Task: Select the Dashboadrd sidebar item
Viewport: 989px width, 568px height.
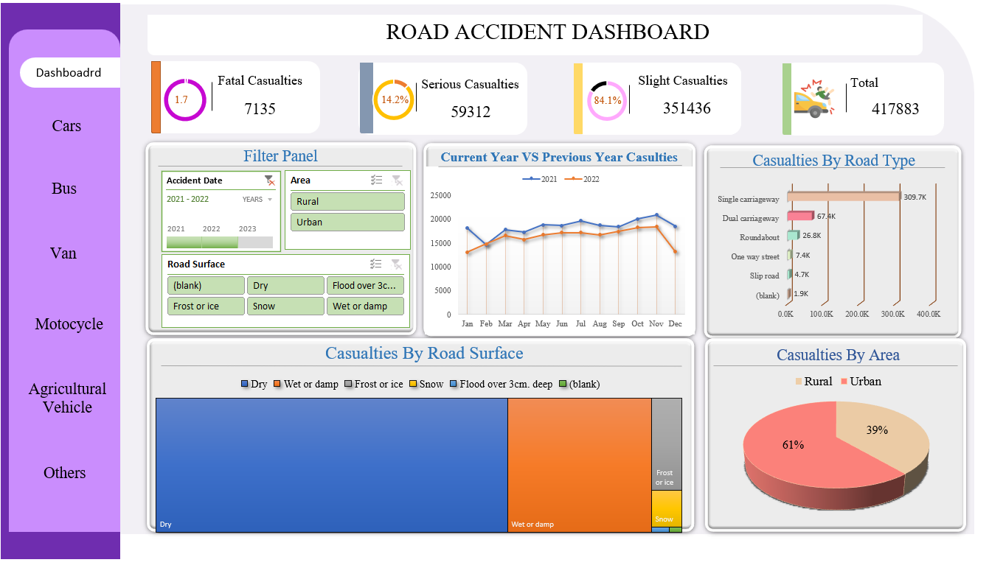Action: click(x=69, y=71)
